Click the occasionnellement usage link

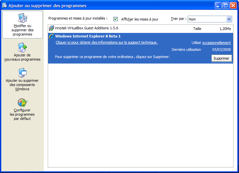click(216, 43)
